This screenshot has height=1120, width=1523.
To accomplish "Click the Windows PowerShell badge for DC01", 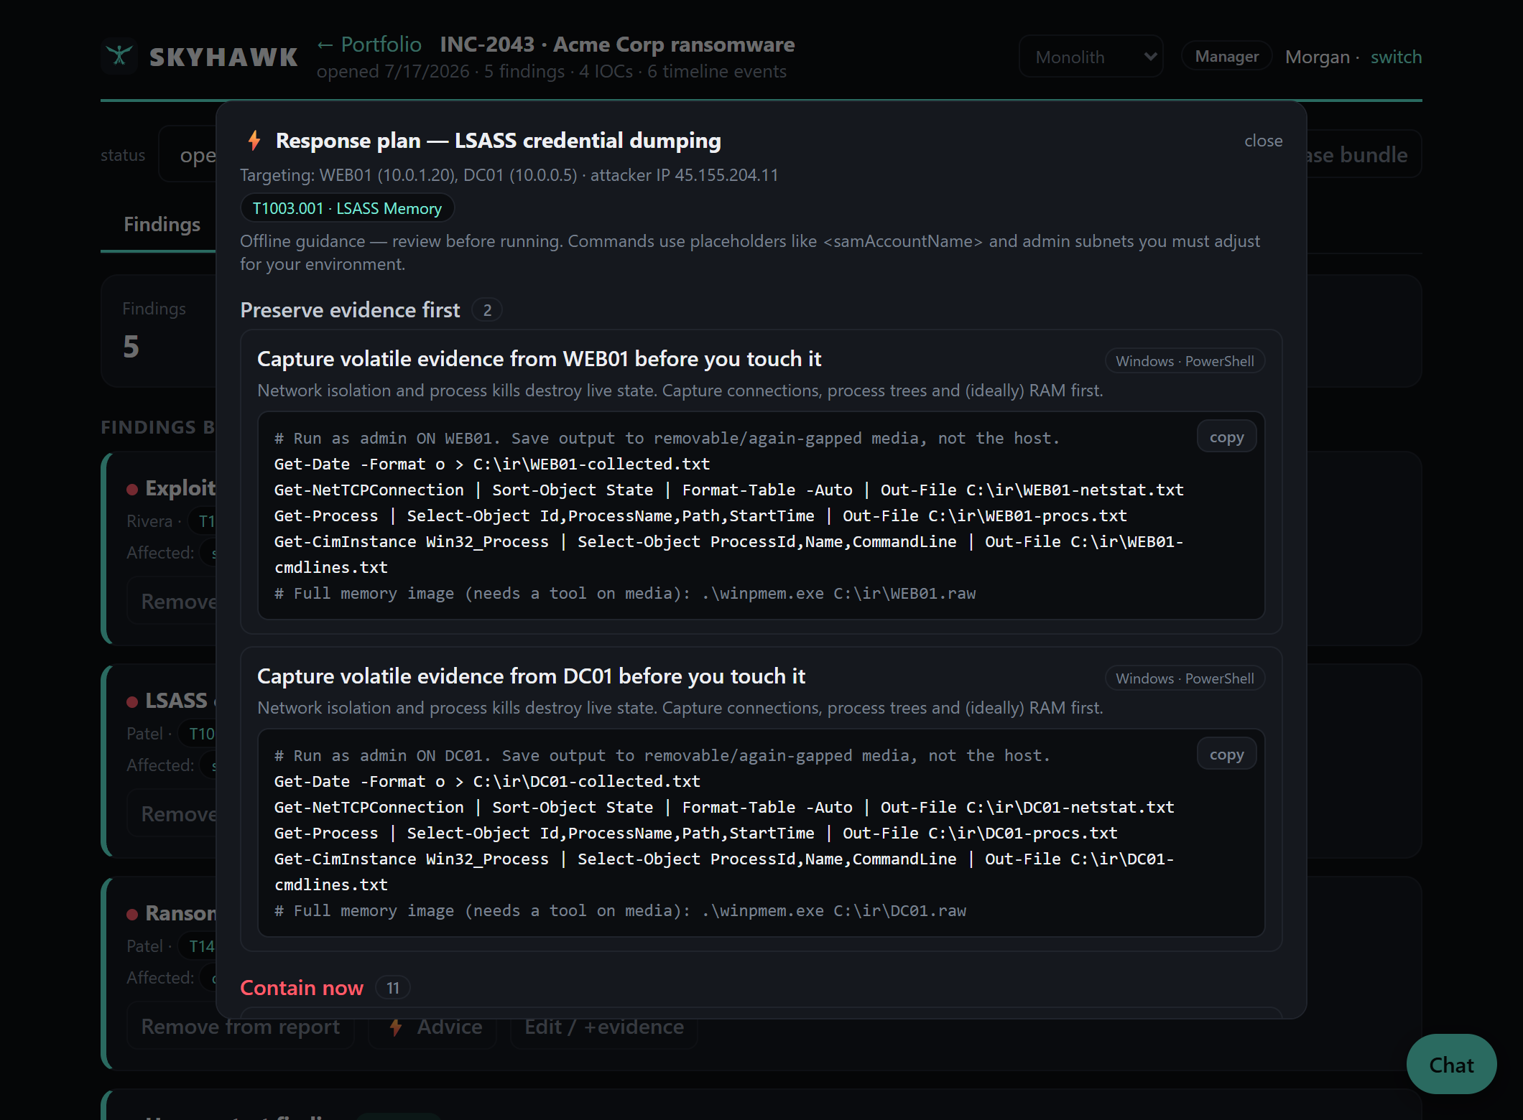I will [1185, 678].
